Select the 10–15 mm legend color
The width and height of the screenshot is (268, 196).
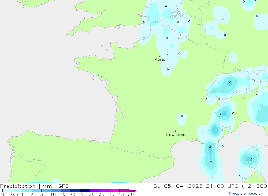pos(56,191)
